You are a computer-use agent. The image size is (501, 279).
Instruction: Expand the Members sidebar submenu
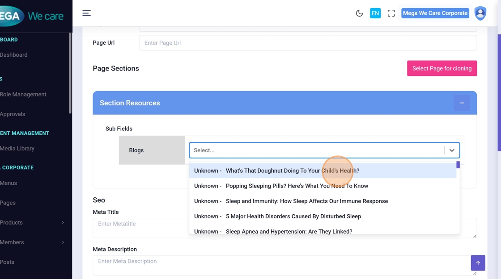[63, 242]
